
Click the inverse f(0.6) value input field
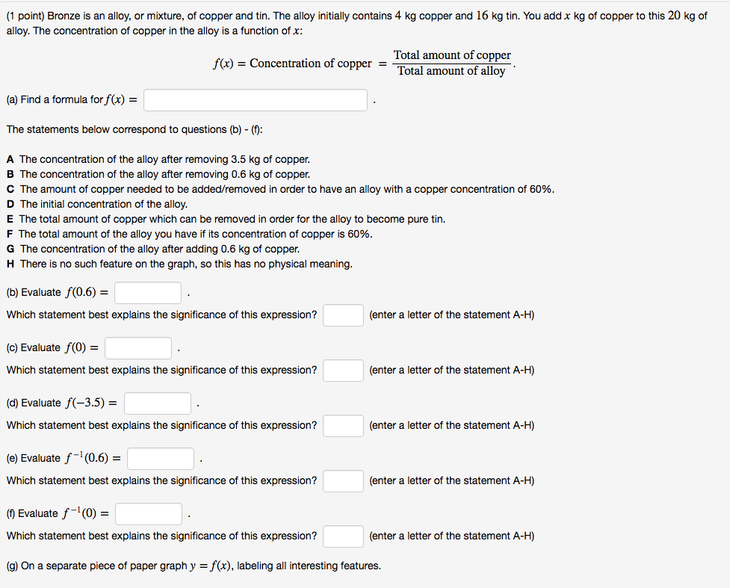click(161, 459)
